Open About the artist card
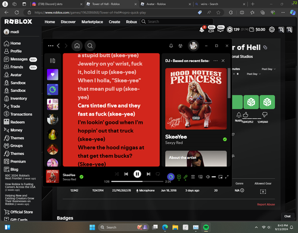Viewport: 298px width, 233px height. click(196, 159)
